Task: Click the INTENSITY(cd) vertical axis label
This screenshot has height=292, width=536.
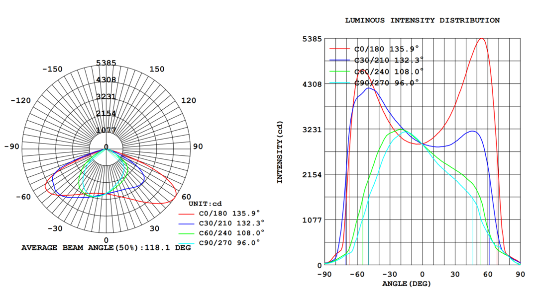Action: [x=280, y=152]
